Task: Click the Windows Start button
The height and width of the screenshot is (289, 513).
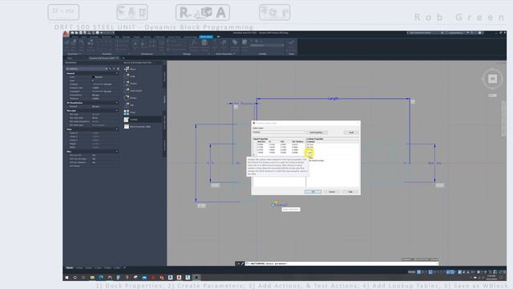Action: point(67,278)
